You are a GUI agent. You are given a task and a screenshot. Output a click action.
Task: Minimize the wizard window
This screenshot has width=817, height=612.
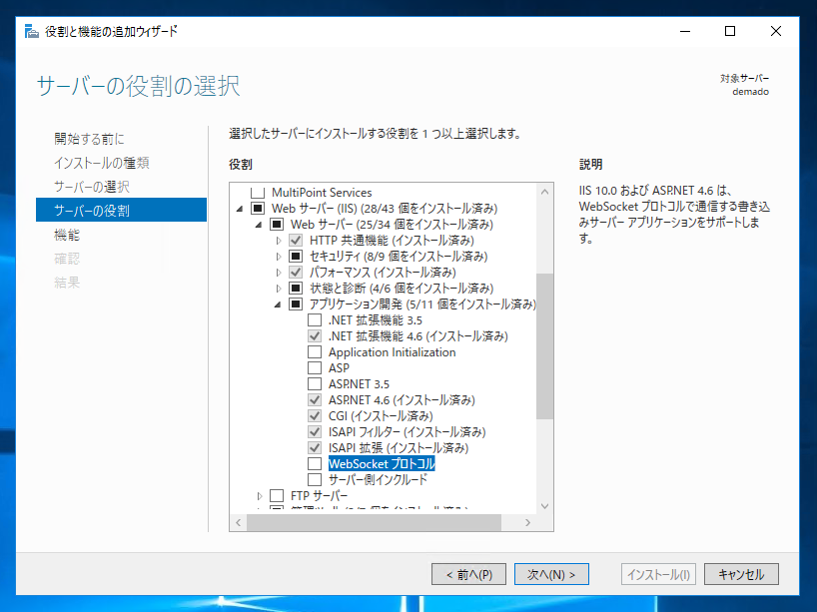[685, 31]
